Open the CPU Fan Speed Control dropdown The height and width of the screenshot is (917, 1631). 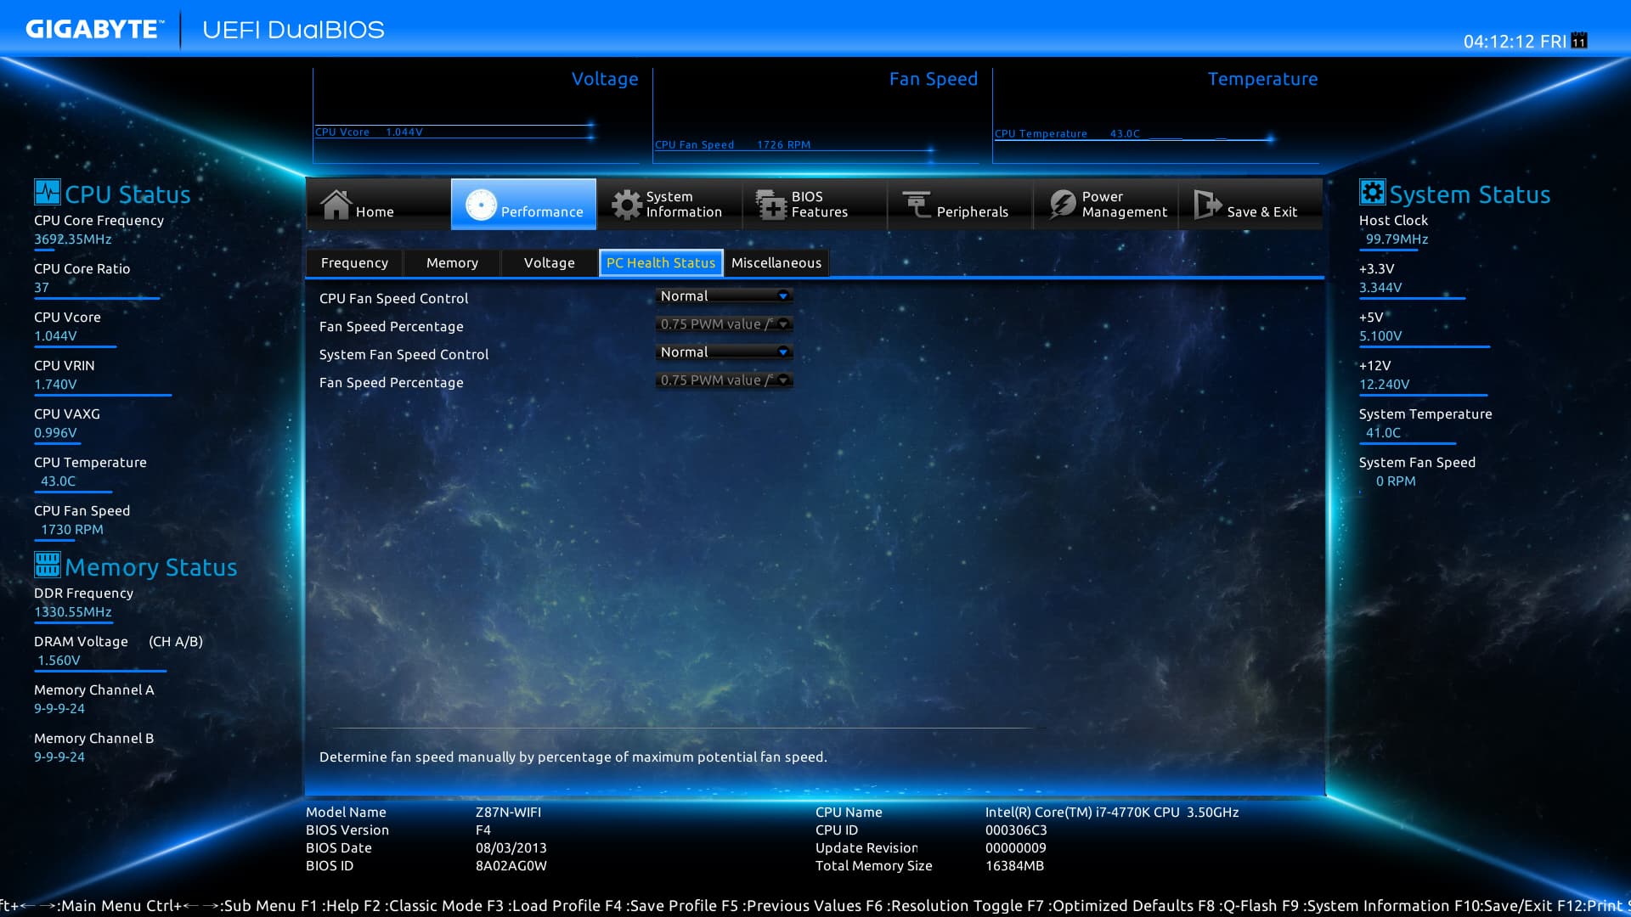(x=724, y=295)
